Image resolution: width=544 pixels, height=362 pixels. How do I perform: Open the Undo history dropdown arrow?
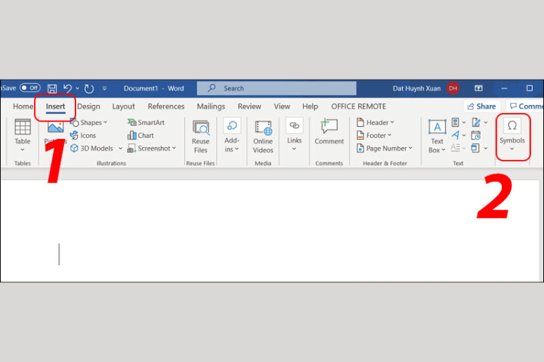[x=77, y=88]
